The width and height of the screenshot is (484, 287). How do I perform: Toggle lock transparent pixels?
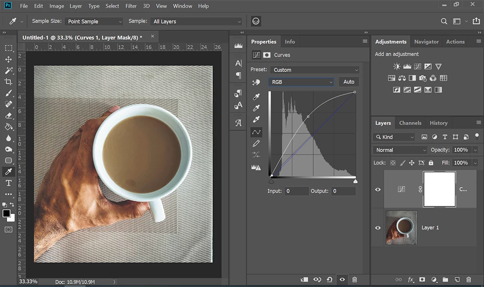pos(393,163)
